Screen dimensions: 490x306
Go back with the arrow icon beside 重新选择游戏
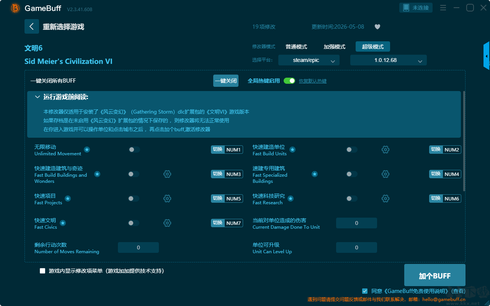point(32,26)
